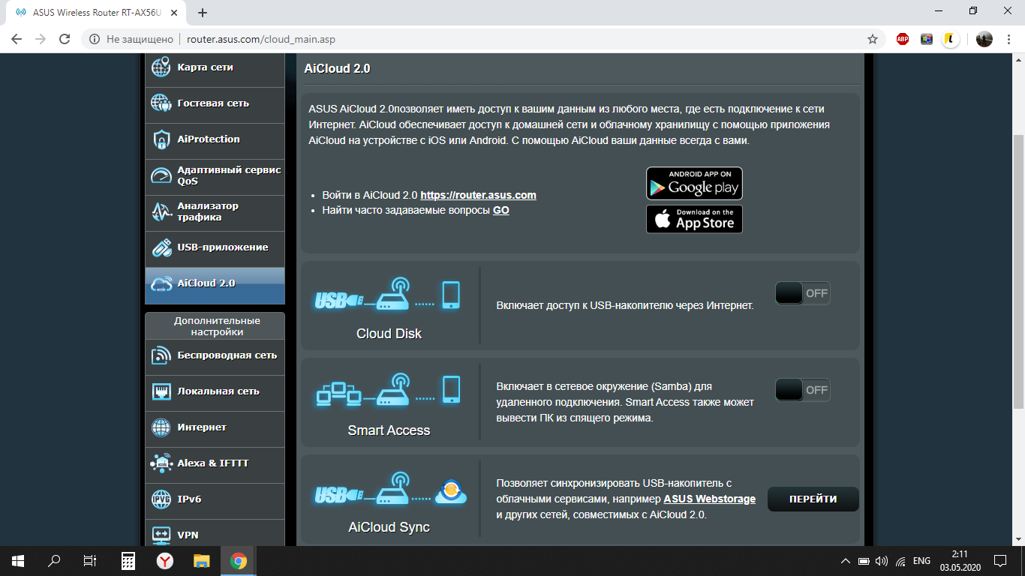The image size is (1025, 576).
Task: Click the Network Map globe icon
Action: 161,67
